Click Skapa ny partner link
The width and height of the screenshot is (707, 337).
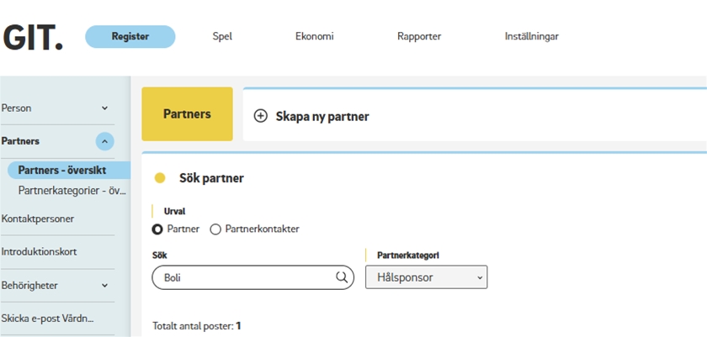click(x=322, y=116)
